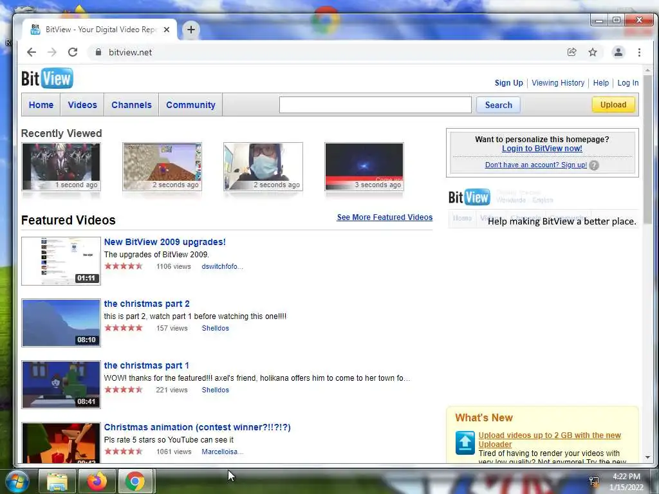The image size is (659, 494).
Task: Click the question mark help icon beside Sign up
Action: [x=593, y=165]
